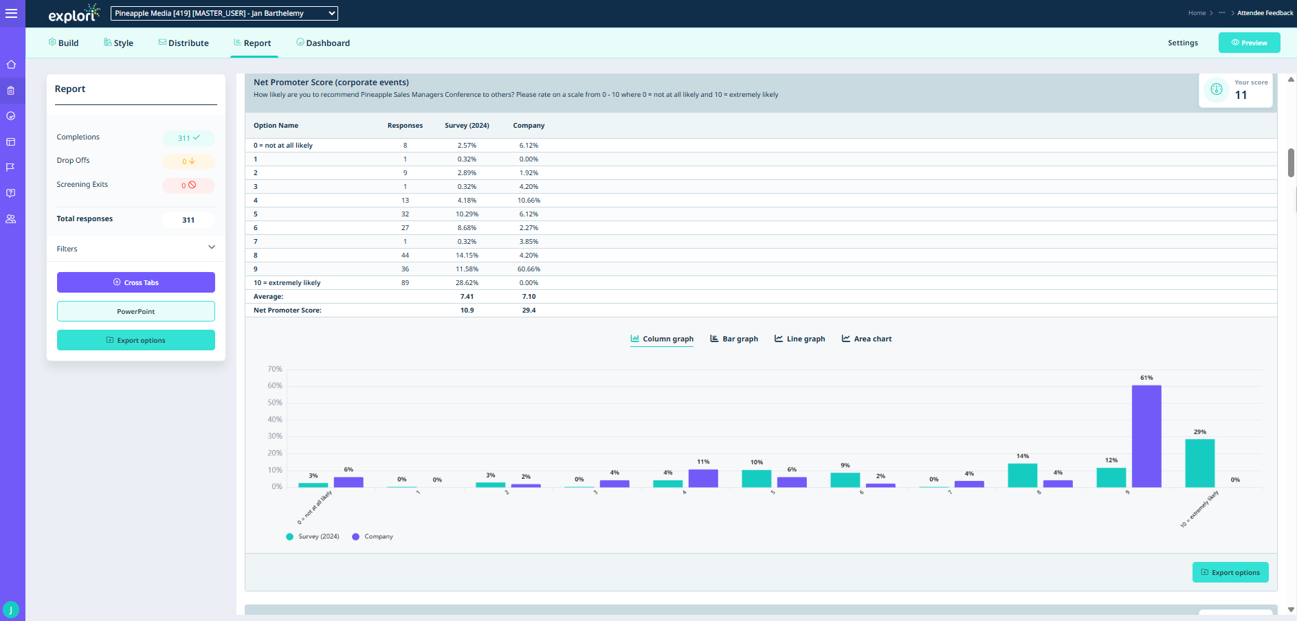Click the 14% survey bar for option 8
This screenshot has height=621, width=1297.
pyautogui.click(x=1022, y=475)
